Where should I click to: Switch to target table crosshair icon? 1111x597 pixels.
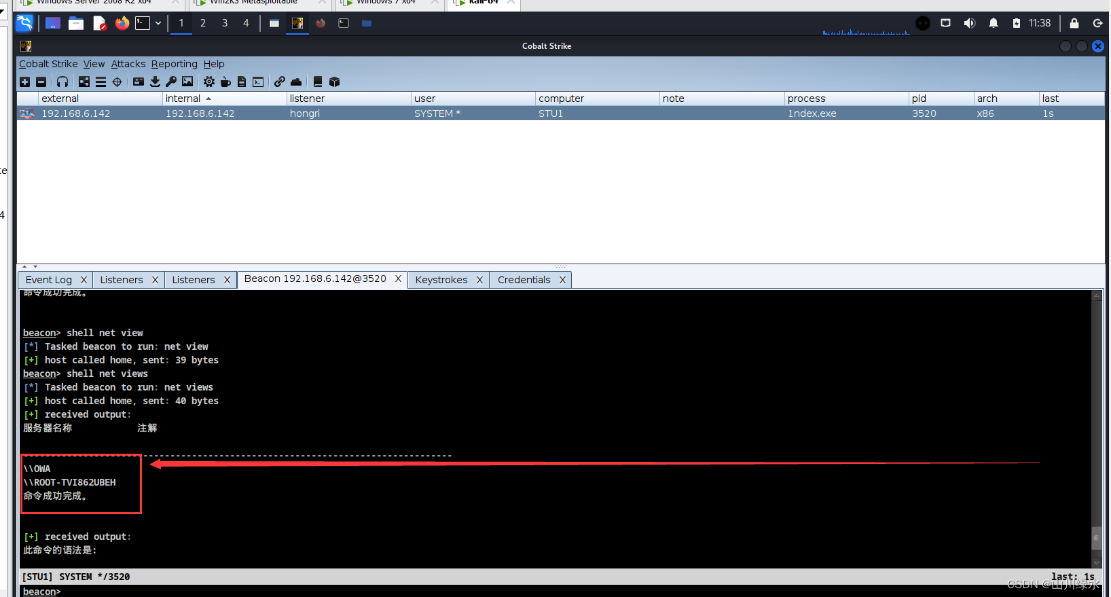pos(117,82)
